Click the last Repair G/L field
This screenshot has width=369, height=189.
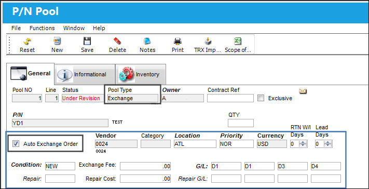click(x=326, y=179)
